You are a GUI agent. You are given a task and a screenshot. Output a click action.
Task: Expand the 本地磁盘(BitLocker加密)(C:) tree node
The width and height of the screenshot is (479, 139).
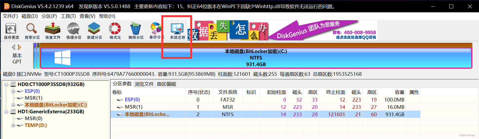click(x=13, y=105)
